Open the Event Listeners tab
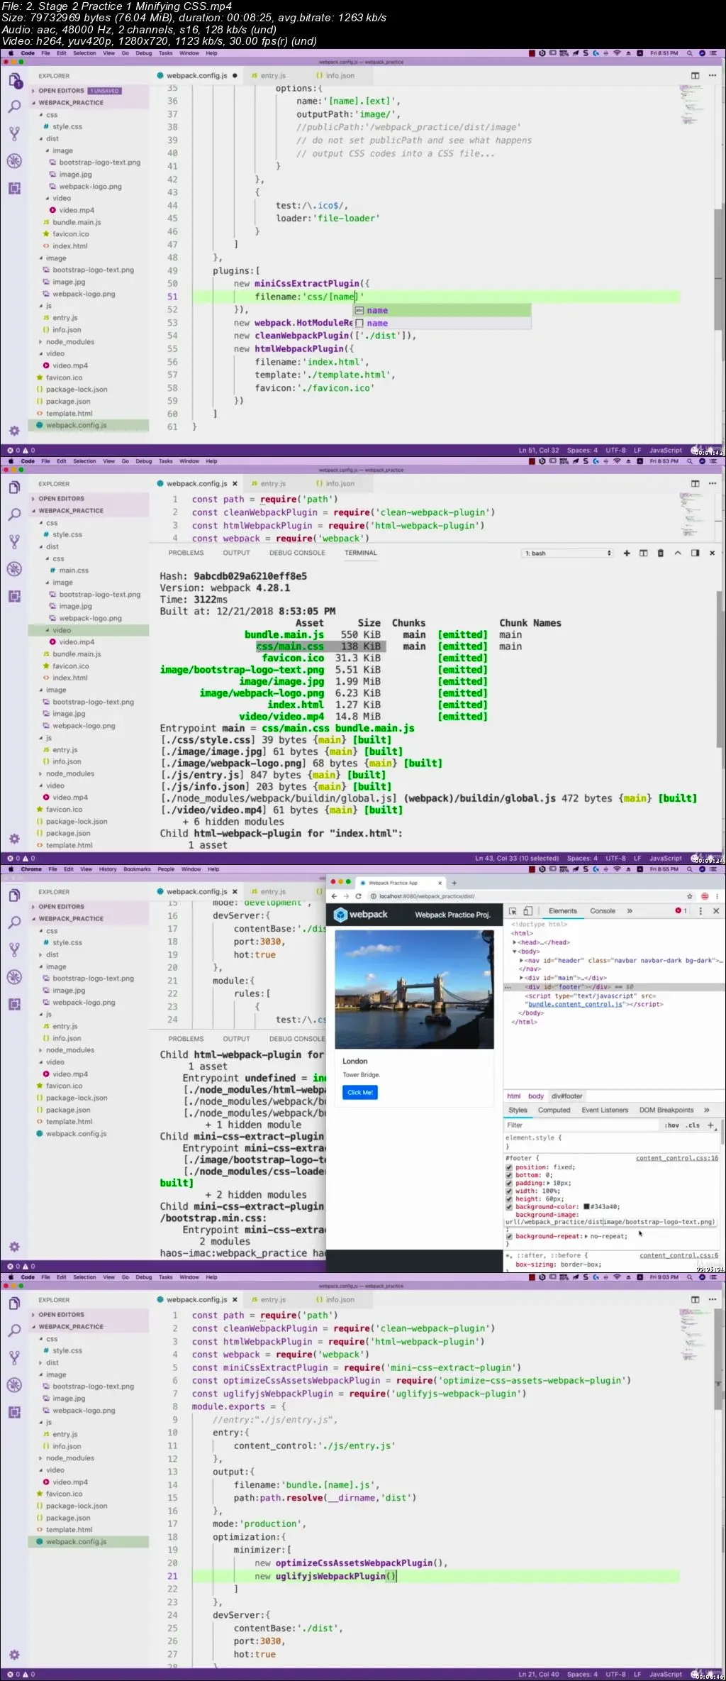 605,1110
